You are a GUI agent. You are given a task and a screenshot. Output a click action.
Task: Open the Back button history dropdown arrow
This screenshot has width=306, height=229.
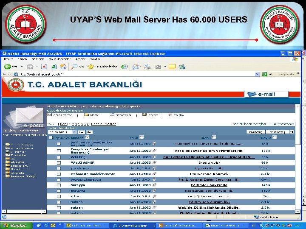tap(22, 67)
